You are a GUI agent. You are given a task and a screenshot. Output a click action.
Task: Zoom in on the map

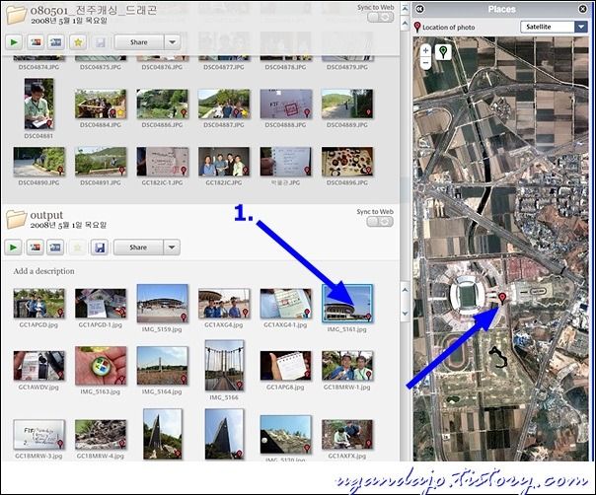click(x=425, y=50)
